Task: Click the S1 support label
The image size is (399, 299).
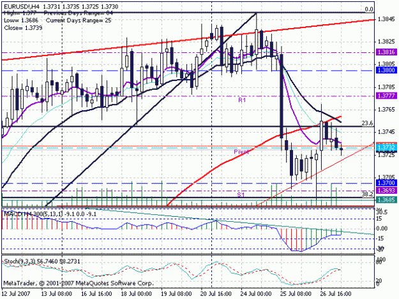Action: (241, 195)
